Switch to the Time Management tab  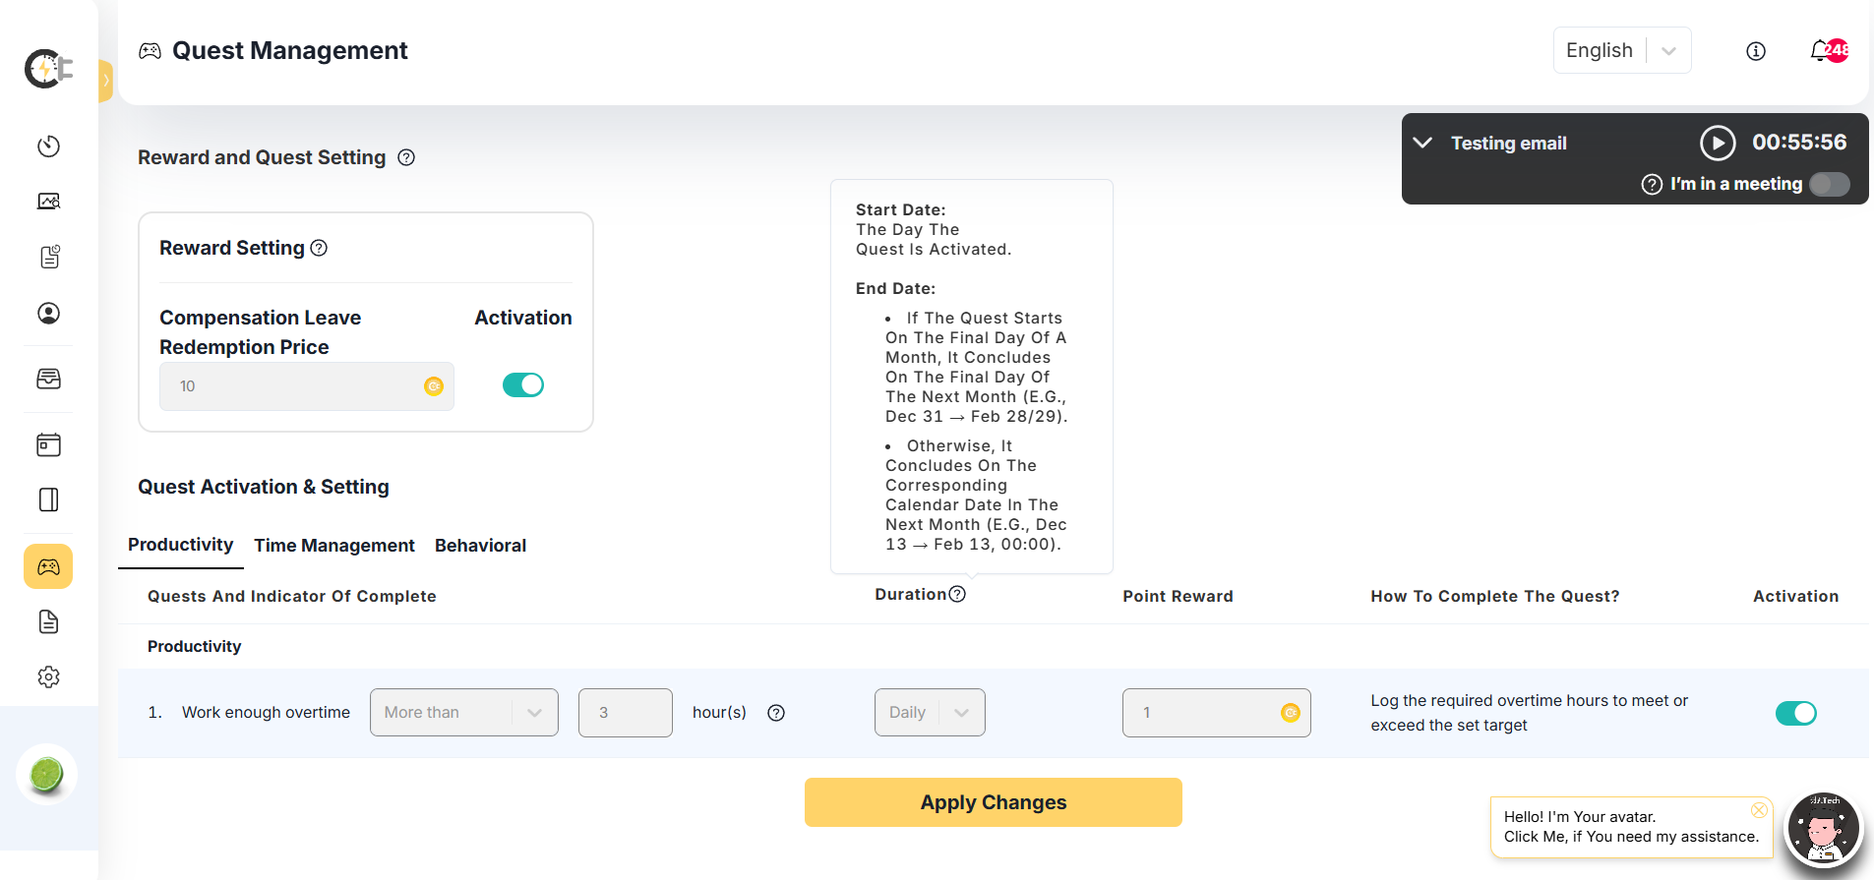pos(334,546)
